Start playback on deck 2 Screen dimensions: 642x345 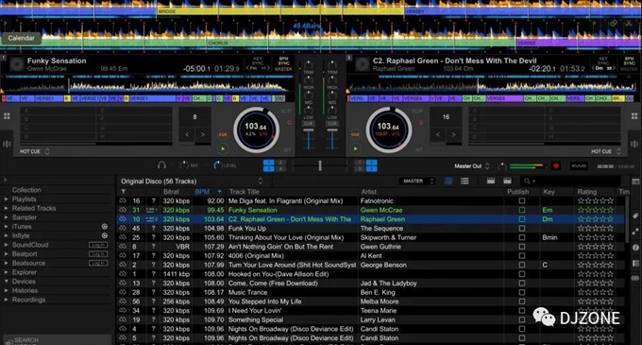pyautogui.click(x=355, y=148)
